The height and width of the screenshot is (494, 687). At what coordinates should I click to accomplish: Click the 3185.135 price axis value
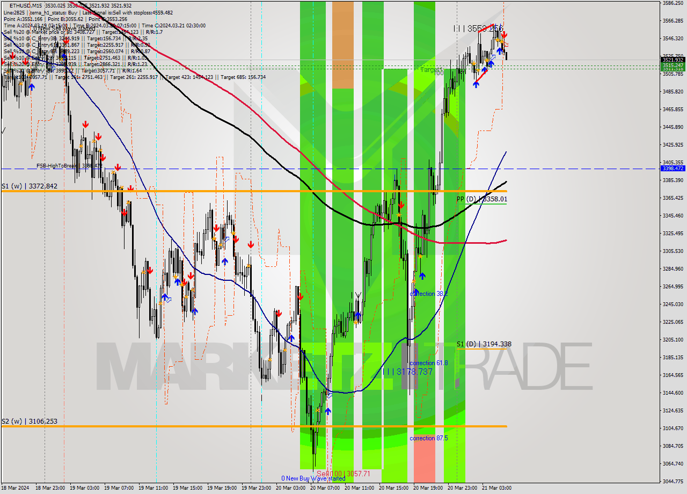click(673, 358)
